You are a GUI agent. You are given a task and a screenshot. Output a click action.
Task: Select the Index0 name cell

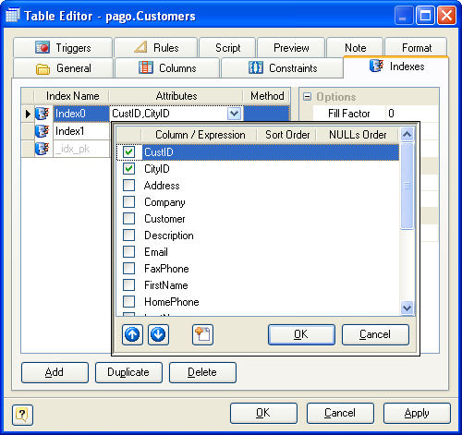click(x=81, y=114)
